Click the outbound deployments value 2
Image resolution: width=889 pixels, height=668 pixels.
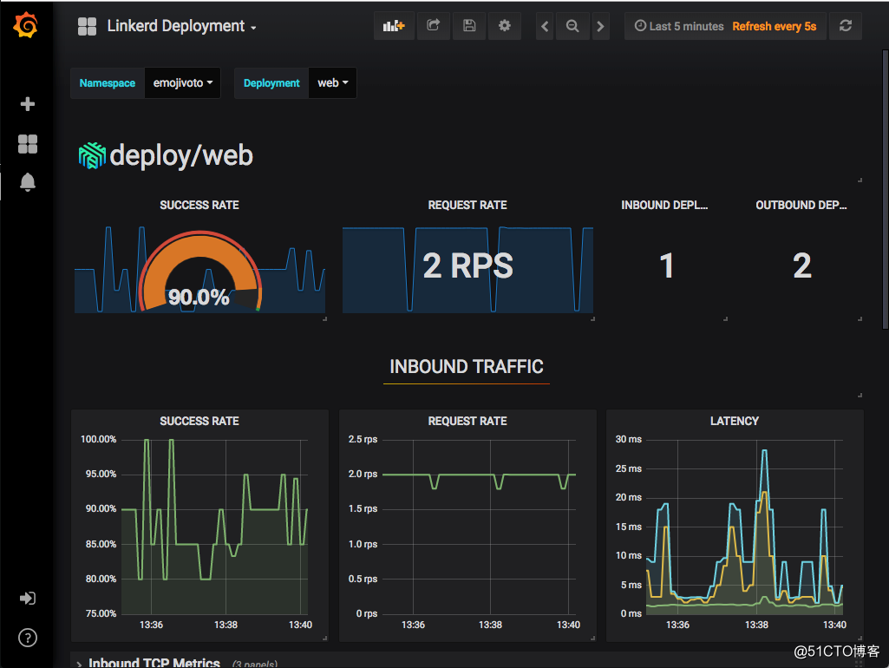pyautogui.click(x=801, y=265)
